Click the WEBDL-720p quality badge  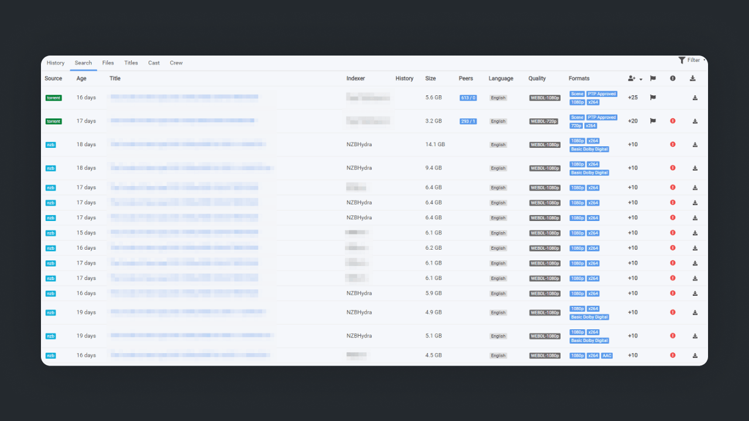[544, 122]
